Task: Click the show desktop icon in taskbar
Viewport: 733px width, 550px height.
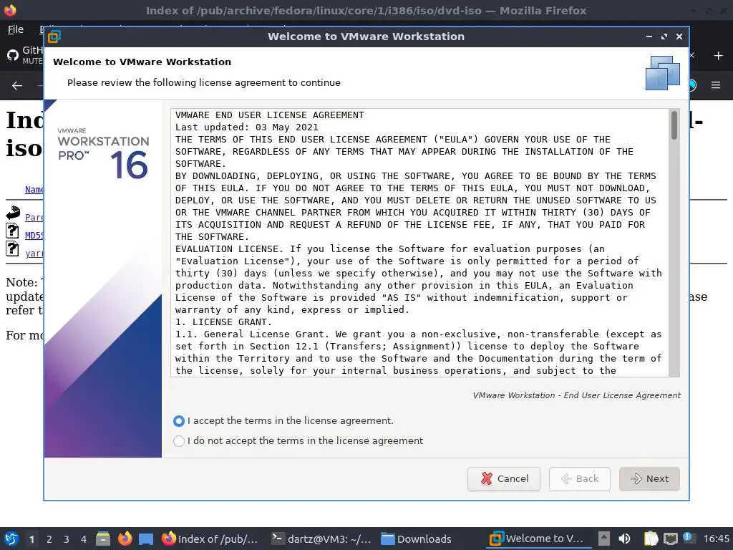Action: (x=146, y=539)
